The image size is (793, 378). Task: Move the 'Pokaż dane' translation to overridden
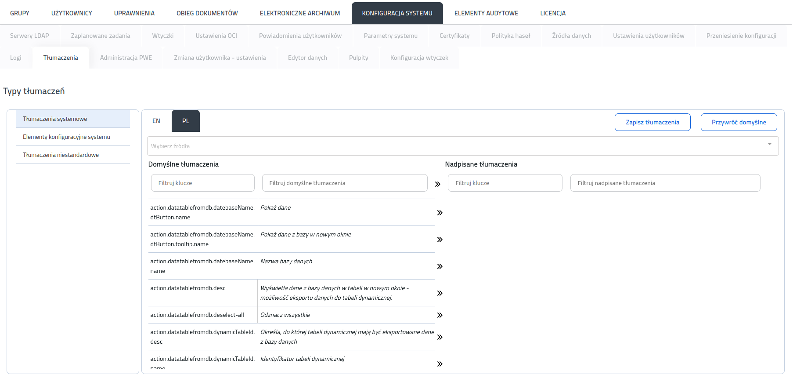point(440,213)
